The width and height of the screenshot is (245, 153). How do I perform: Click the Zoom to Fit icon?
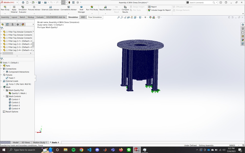[x=118, y=17]
